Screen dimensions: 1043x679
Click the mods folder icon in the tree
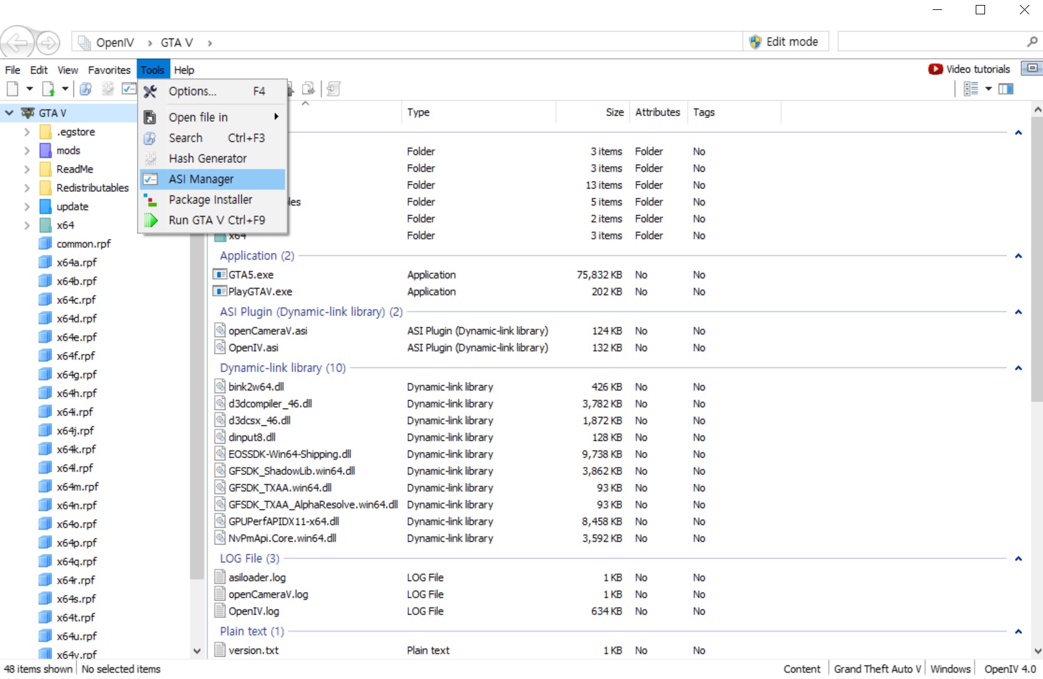point(45,150)
